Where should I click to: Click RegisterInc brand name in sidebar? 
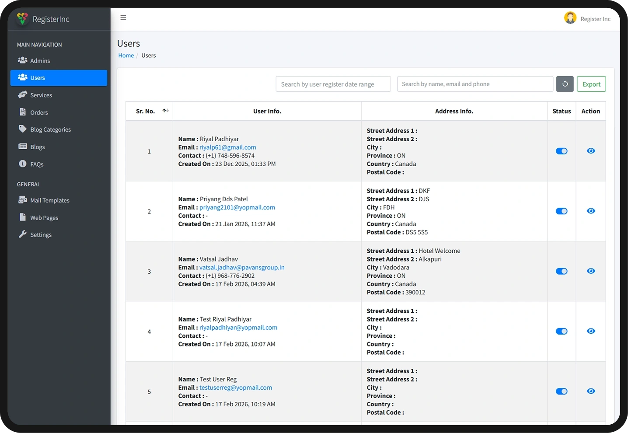click(51, 19)
